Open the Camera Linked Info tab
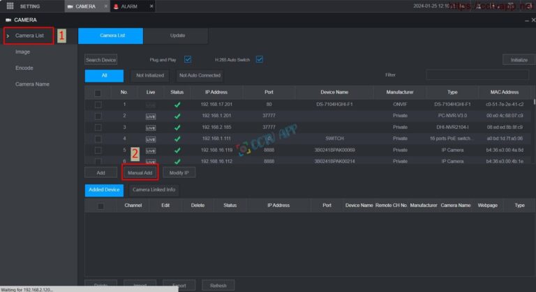536x292 pixels. [153, 190]
